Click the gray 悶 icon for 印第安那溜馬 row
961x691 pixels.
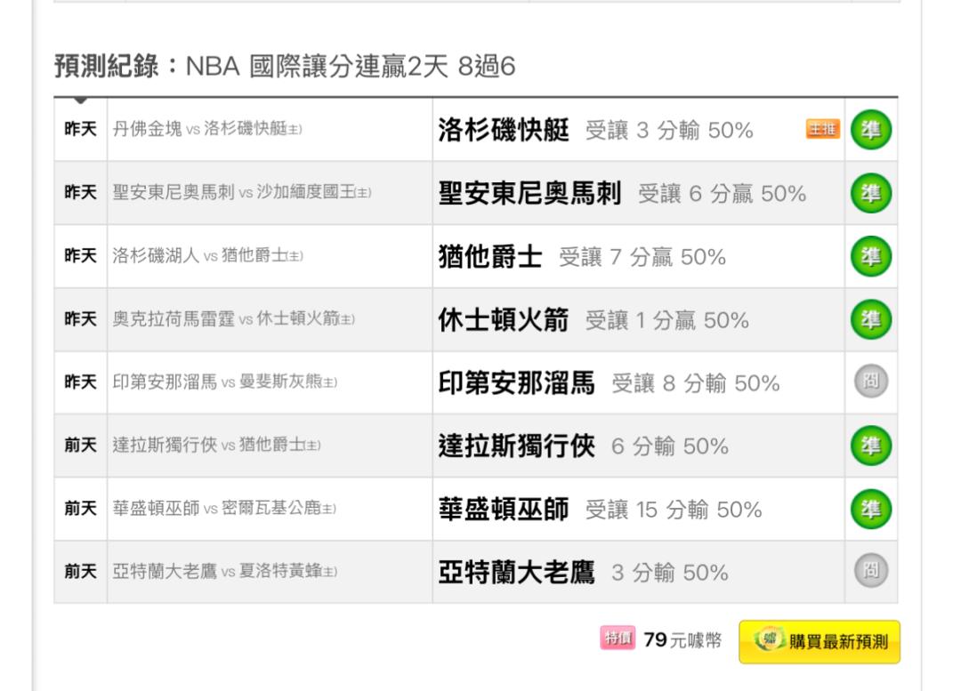[x=871, y=381]
